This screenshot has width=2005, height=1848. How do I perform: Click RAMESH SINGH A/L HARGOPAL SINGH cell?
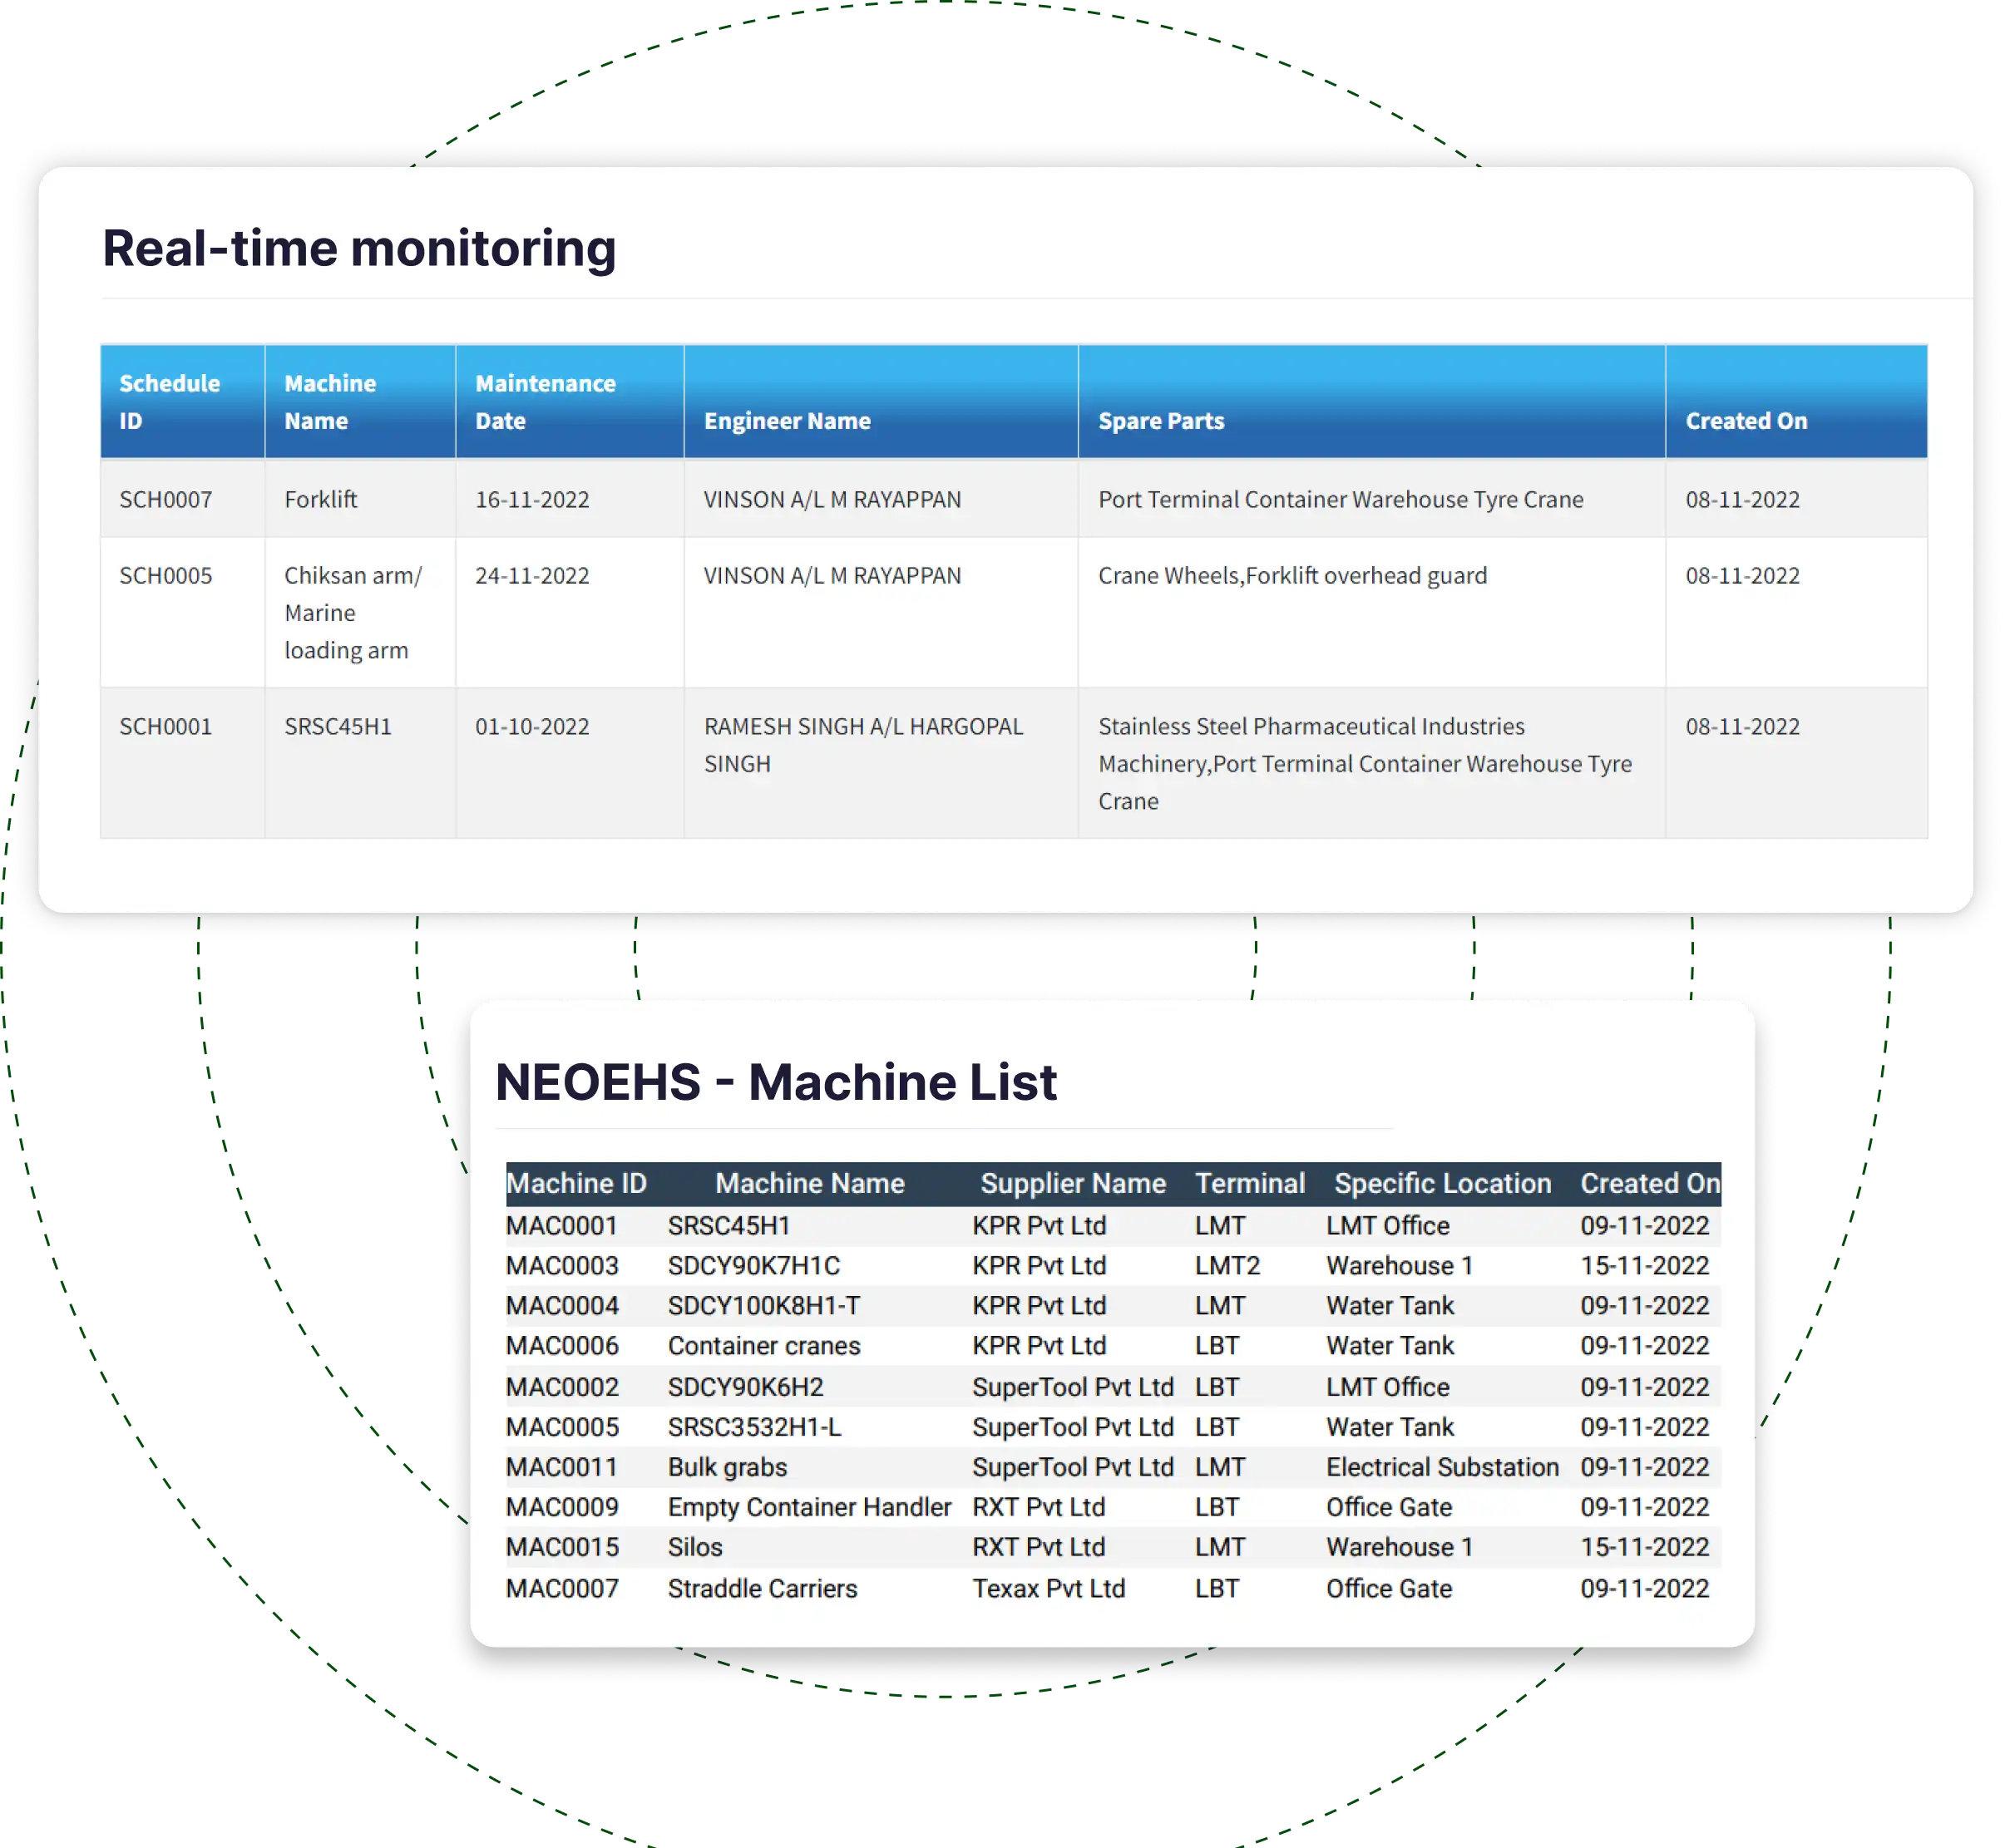coord(881,763)
